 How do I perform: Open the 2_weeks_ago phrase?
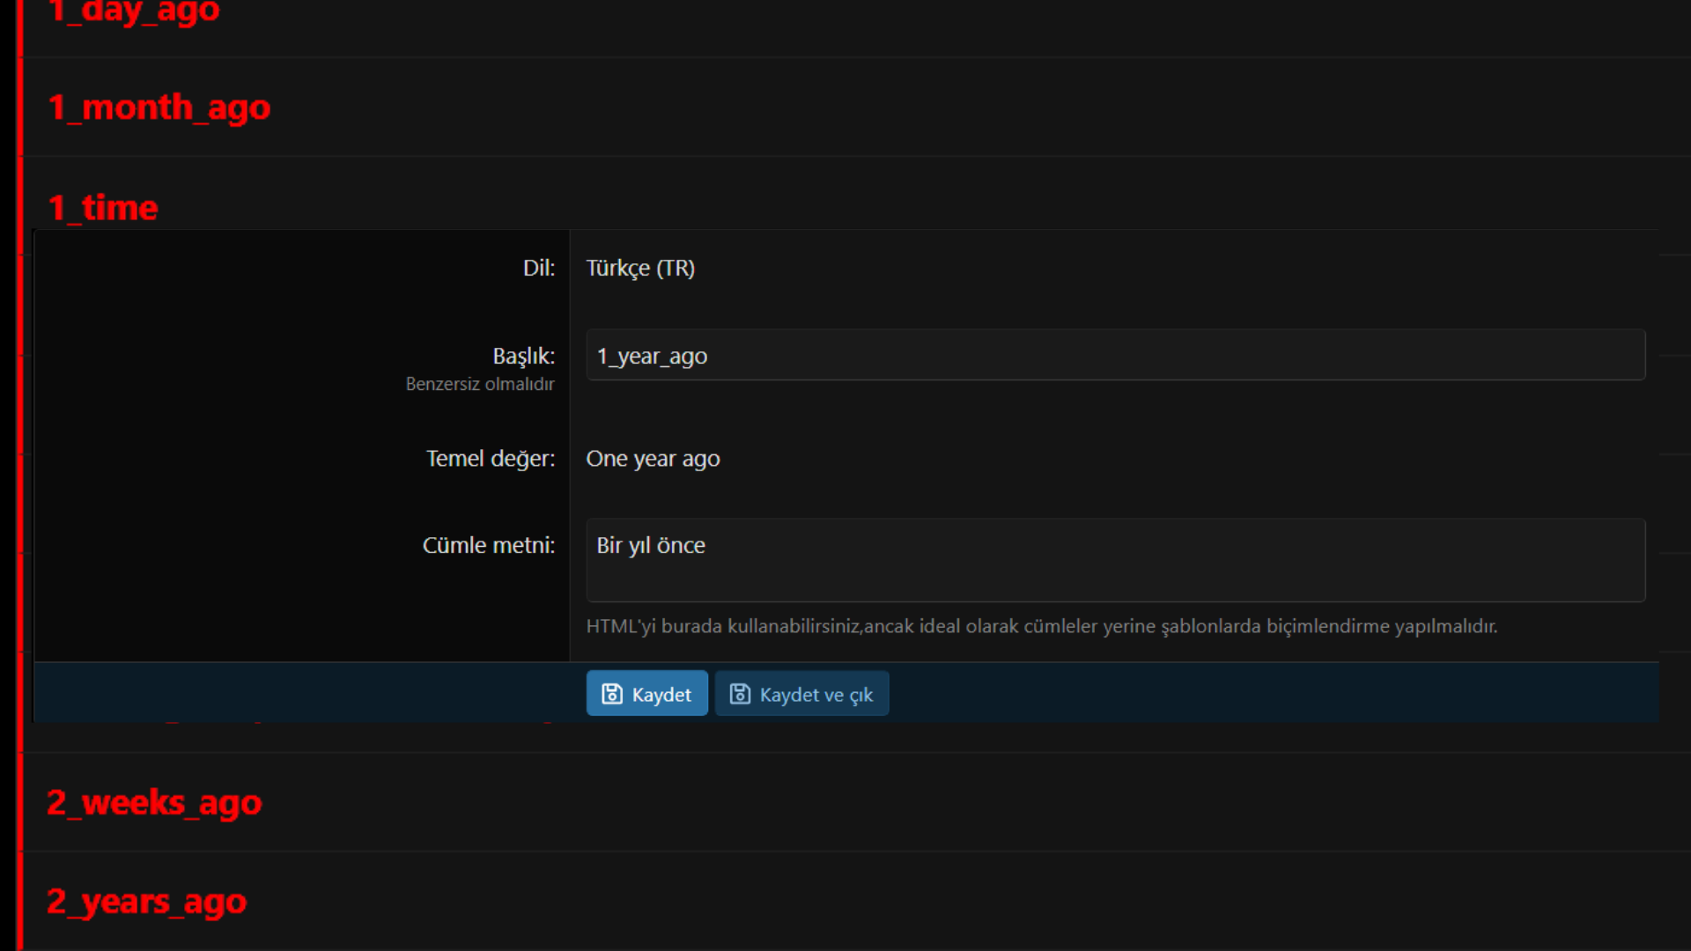click(155, 802)
